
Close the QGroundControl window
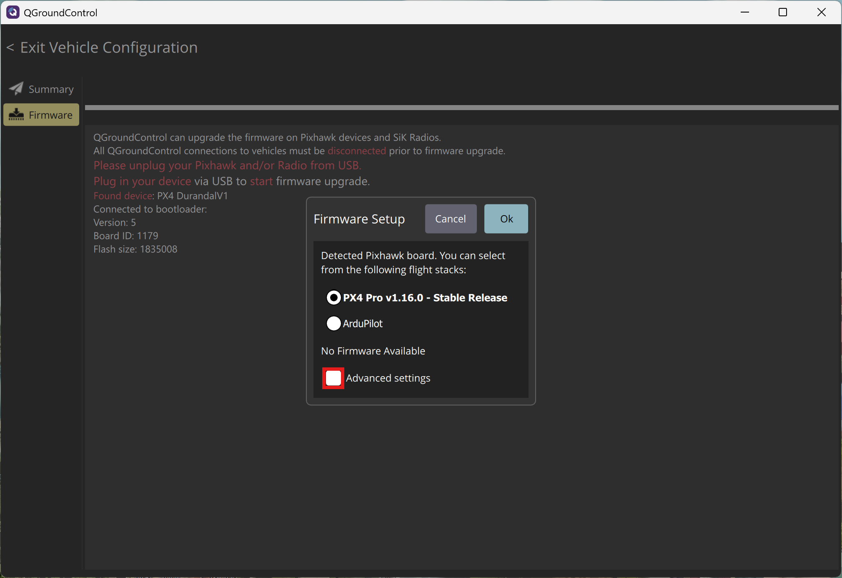tap(821, 13)
